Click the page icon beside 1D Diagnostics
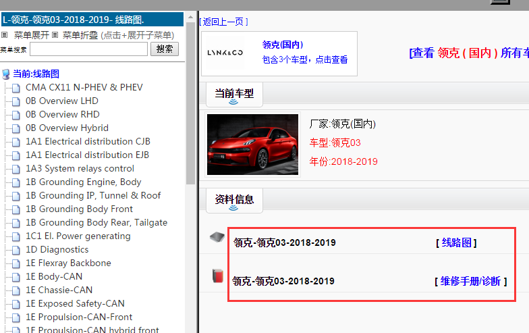 point(16,250)
